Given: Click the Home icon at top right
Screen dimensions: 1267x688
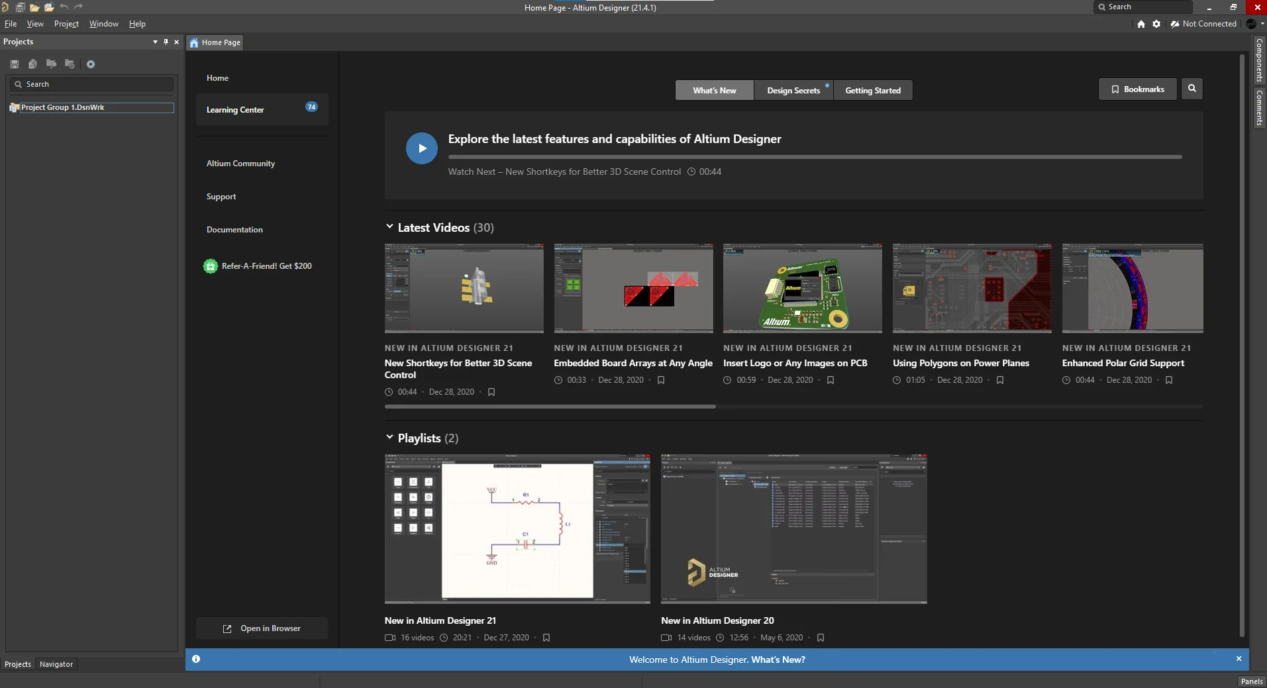Looking at the screenshot, I should (x=1140, y=24).
